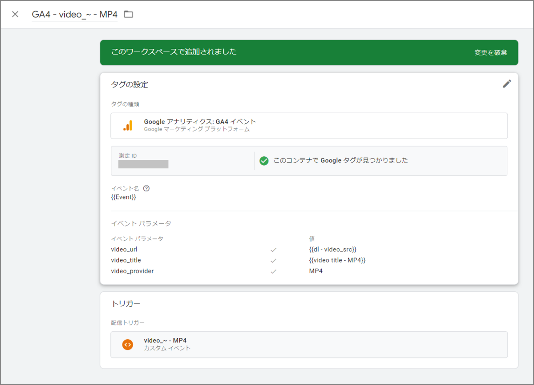Screen dimensions: 534x385
Task: Click the masked 測定 ID value
Action: coord(143,164)
